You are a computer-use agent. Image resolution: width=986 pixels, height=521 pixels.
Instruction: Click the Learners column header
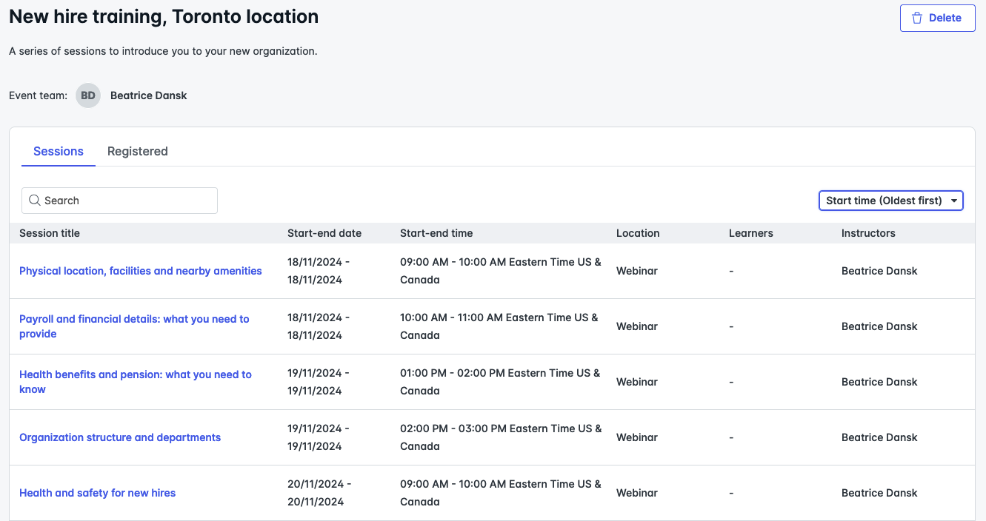coord(751,233)
